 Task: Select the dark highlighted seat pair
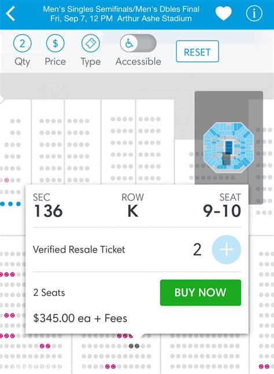134,346
